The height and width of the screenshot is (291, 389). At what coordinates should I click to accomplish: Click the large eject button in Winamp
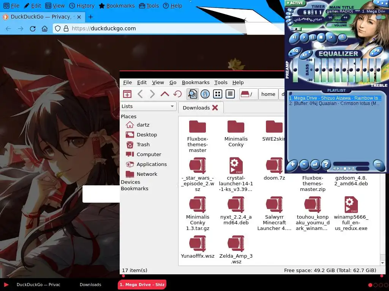[342, 38]
